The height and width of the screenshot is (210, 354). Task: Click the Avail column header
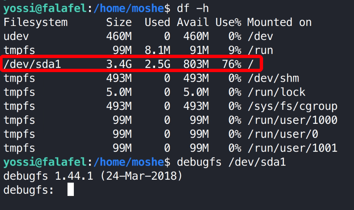(193, 22)
